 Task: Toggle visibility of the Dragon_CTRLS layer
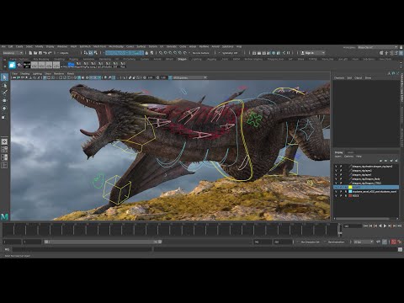pos(336,183)
